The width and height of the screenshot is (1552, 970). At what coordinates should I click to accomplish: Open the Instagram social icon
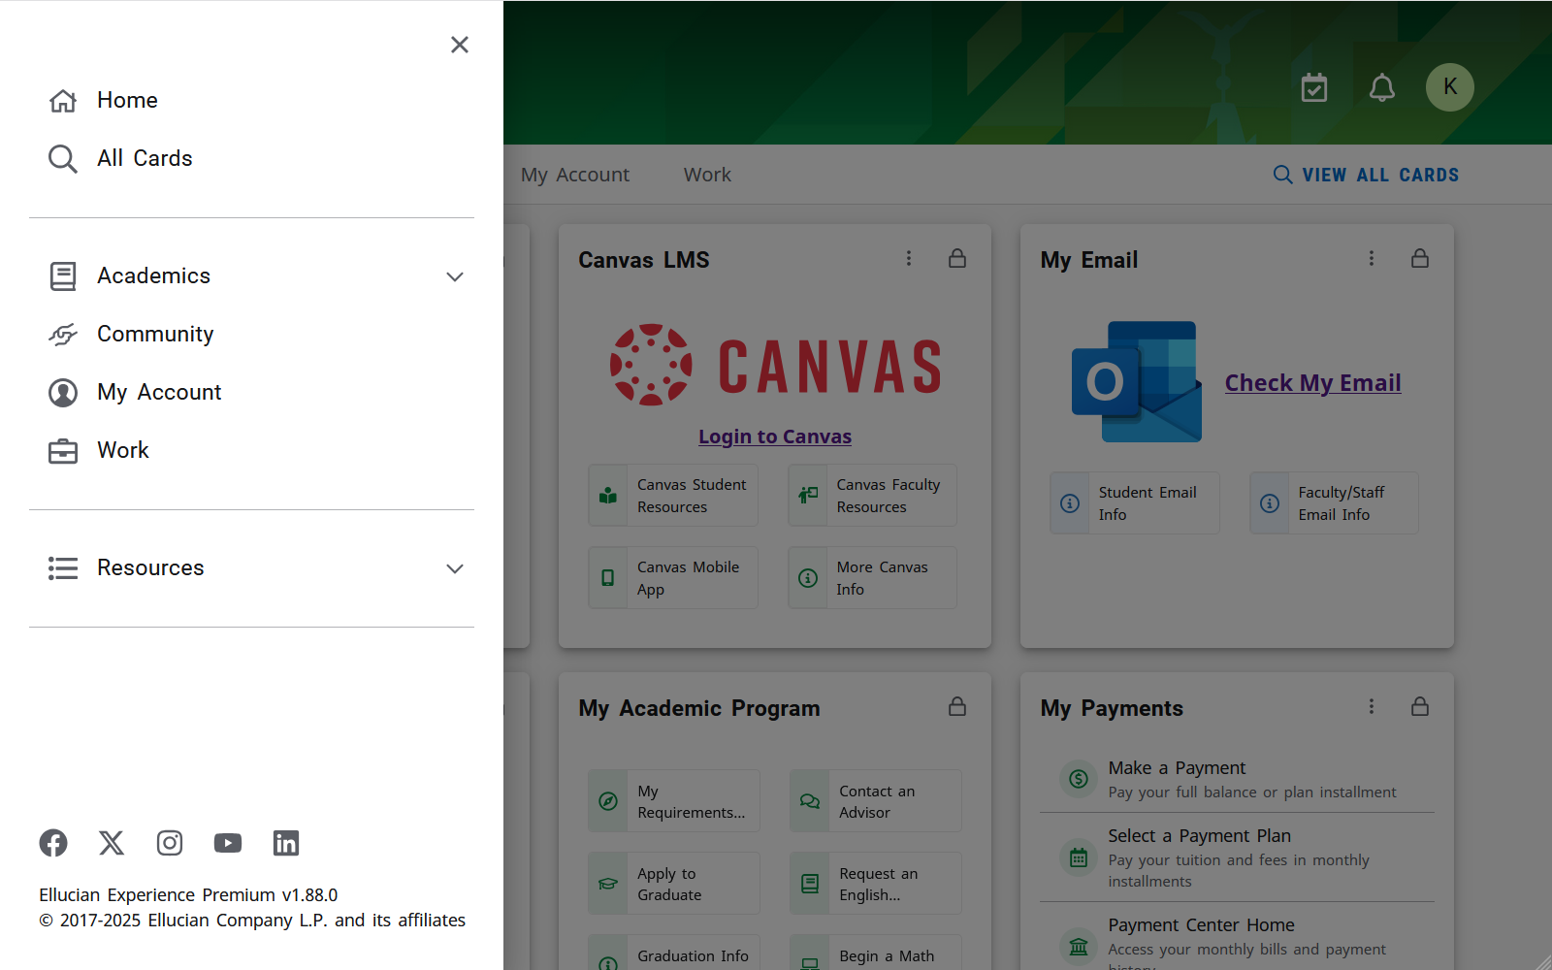170,843
